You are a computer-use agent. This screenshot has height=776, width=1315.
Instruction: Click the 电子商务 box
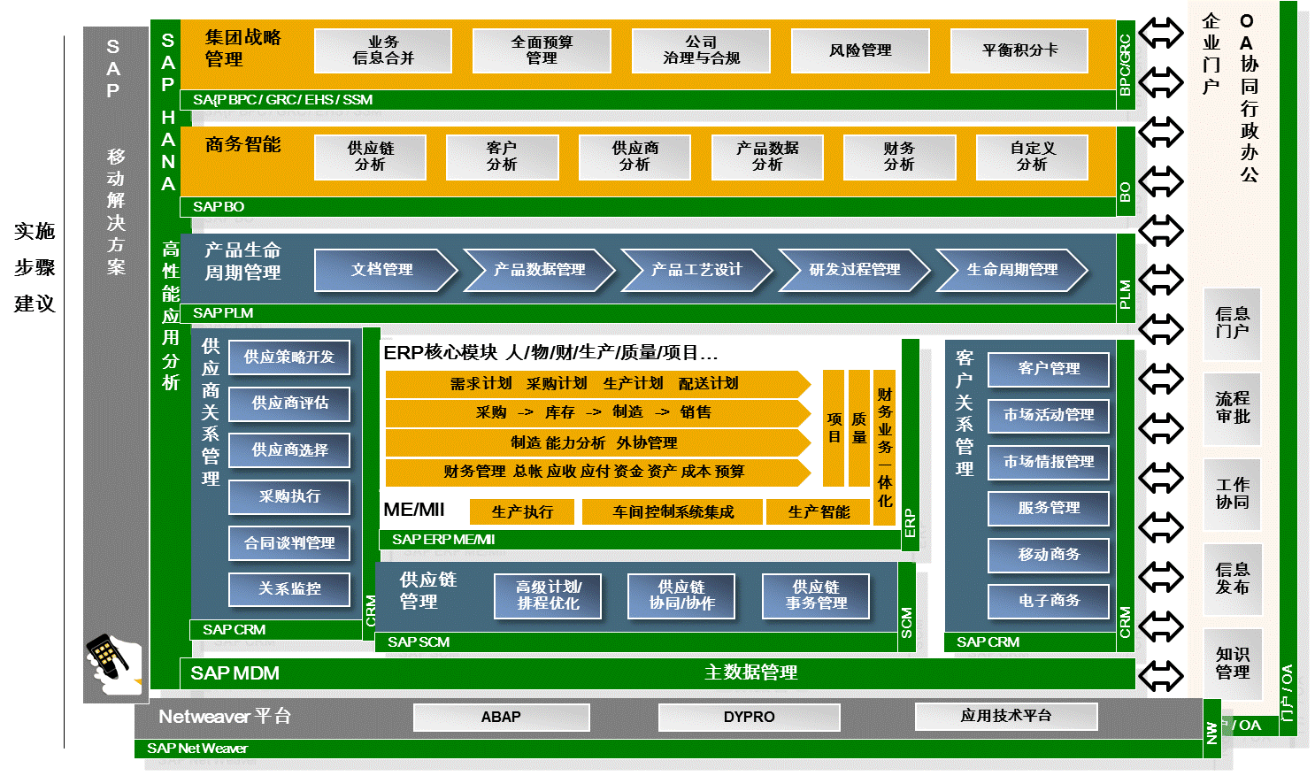[1049, 601]
